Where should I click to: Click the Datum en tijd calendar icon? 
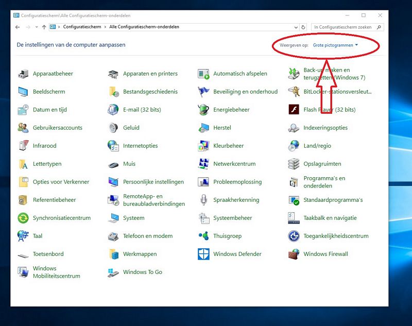pos(23,110)
